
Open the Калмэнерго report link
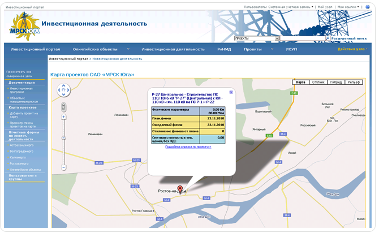point(18,157)
